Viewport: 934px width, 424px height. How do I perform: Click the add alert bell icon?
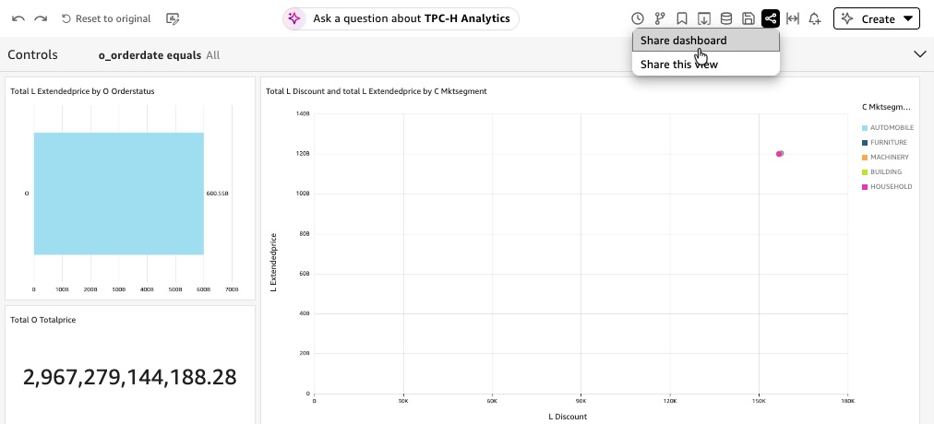(814, 18)
